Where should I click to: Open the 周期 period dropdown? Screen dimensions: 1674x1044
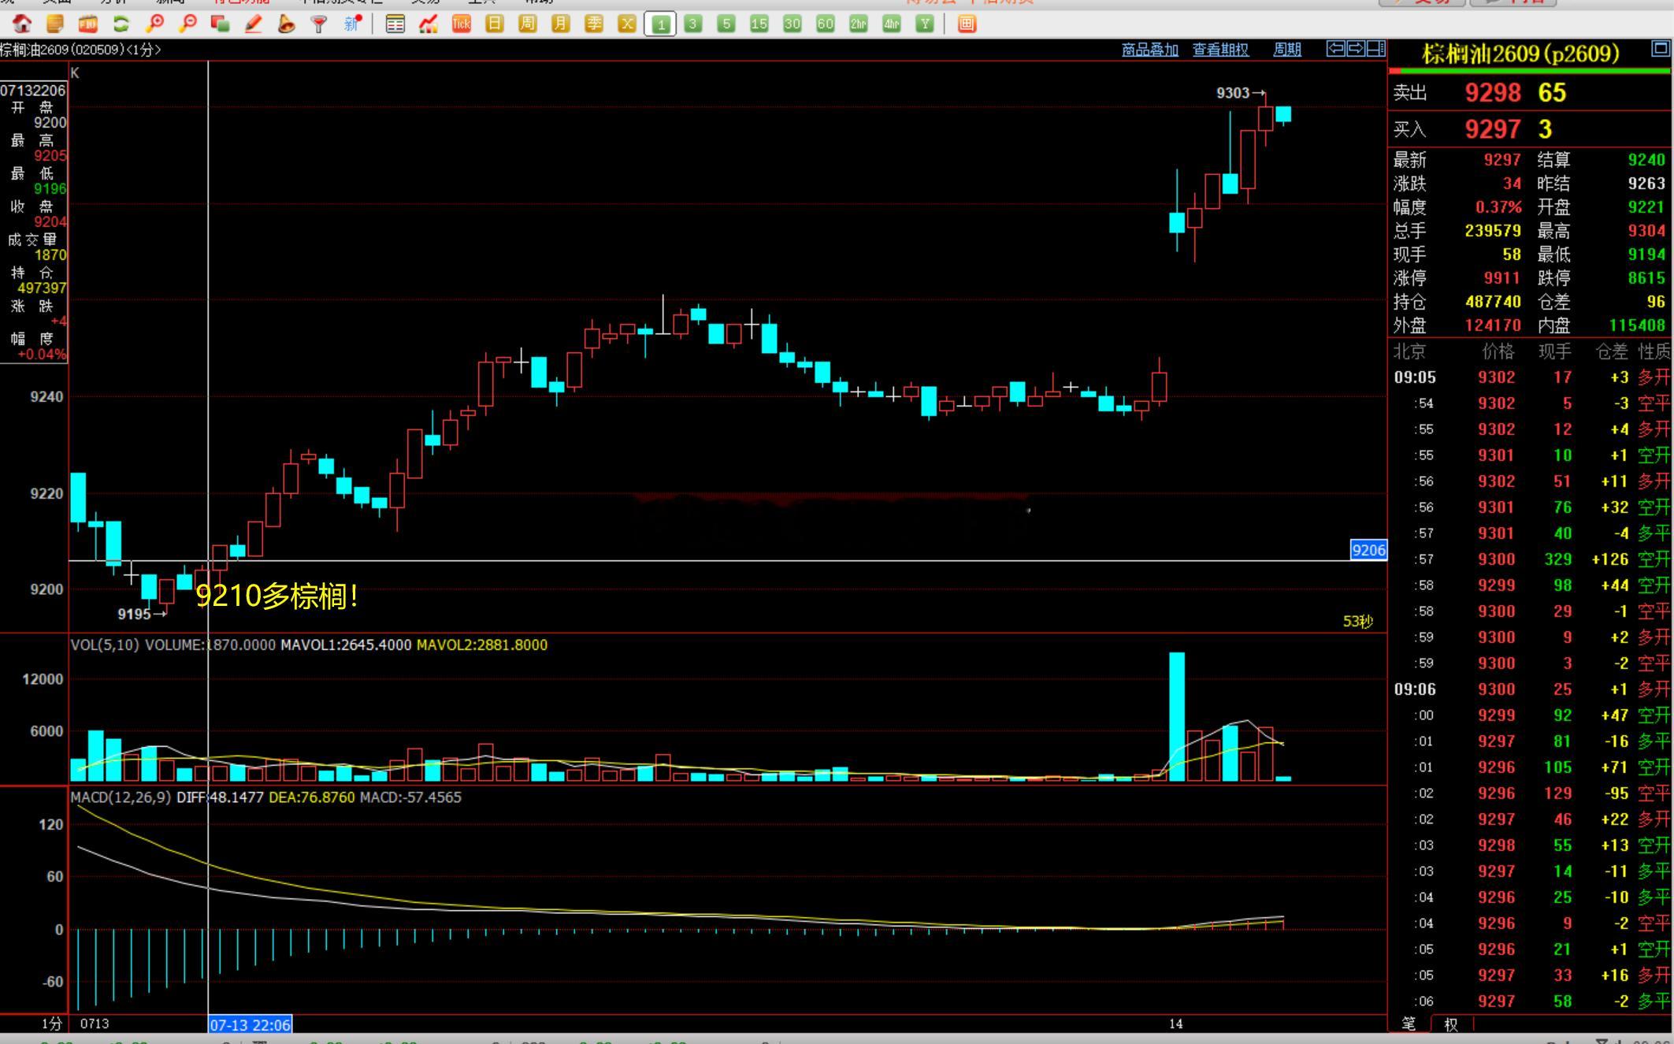click(1287, 50)
